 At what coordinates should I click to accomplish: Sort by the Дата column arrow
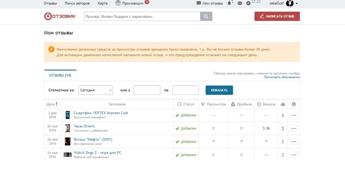point(56,104)
